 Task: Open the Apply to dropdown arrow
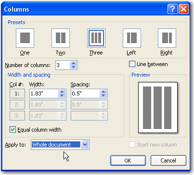85,145
